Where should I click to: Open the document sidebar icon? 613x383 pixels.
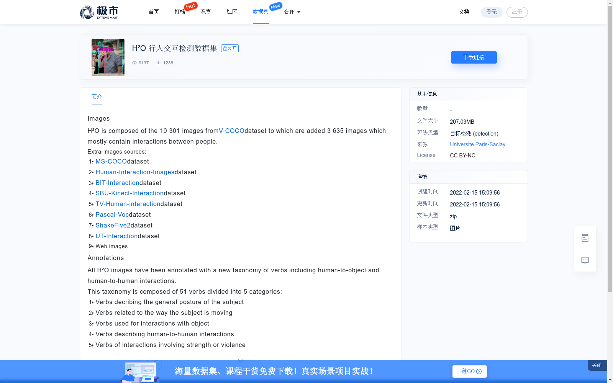click(585, 238)
